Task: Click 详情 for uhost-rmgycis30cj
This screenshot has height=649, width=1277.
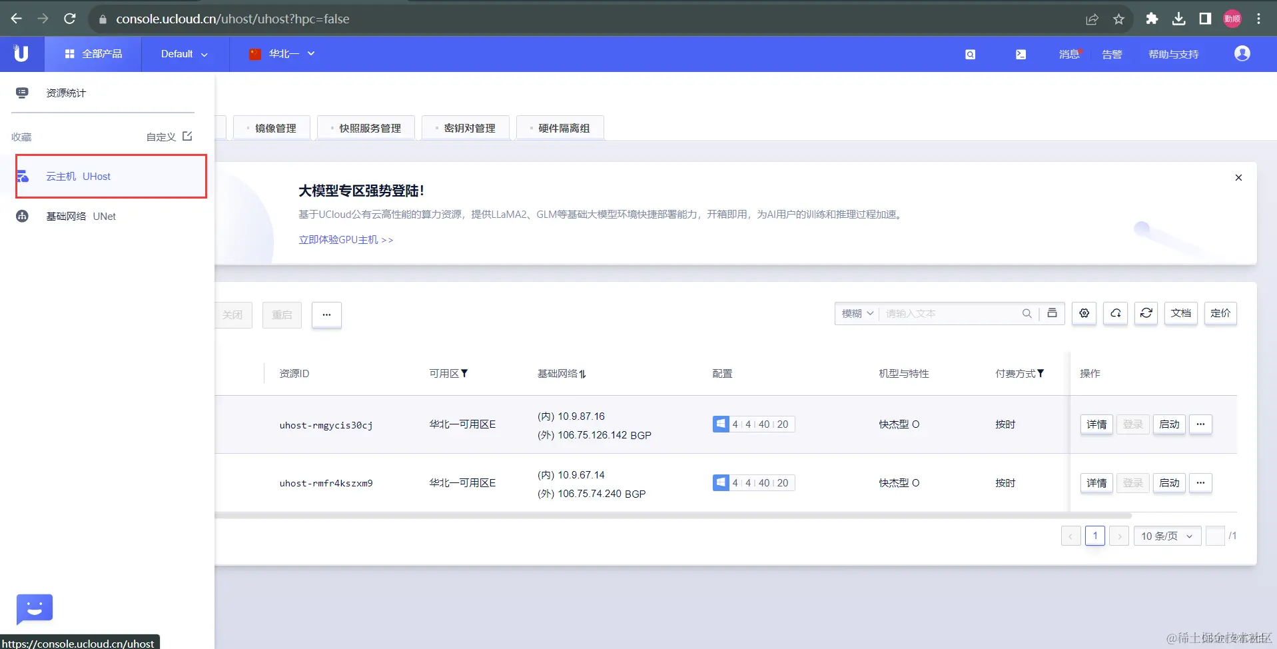Action: click(1095, 424)
